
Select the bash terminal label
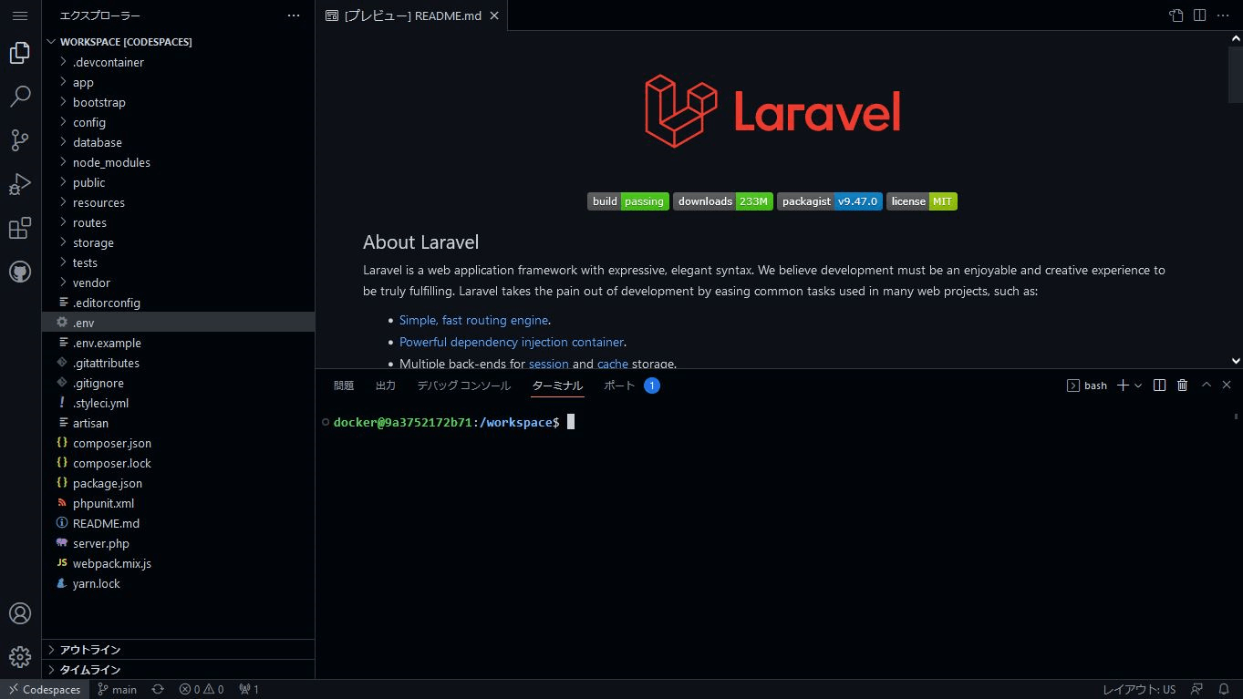click(x=1087, y=385)
